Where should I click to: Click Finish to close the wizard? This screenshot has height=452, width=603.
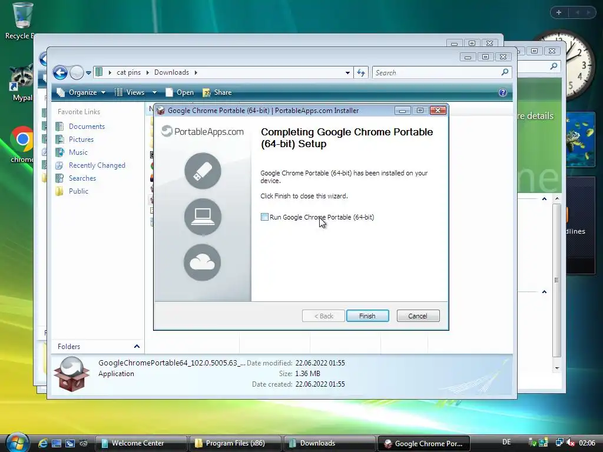pos(367,316)
